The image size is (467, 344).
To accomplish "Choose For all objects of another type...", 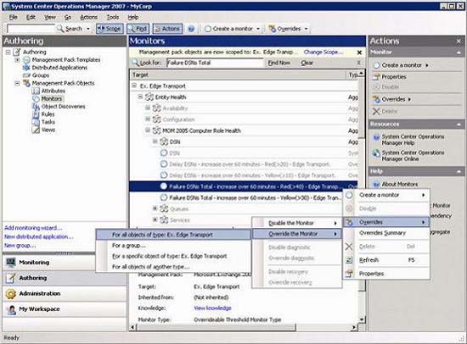I will pyautogui.click(x=173, y=267).
